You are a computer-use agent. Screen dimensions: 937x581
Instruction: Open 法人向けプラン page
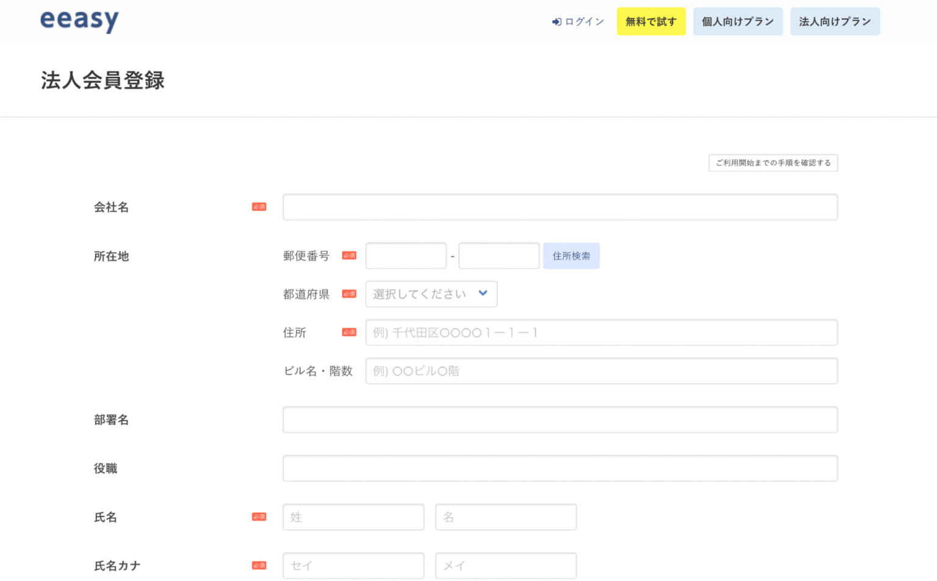tap(835, 21)
